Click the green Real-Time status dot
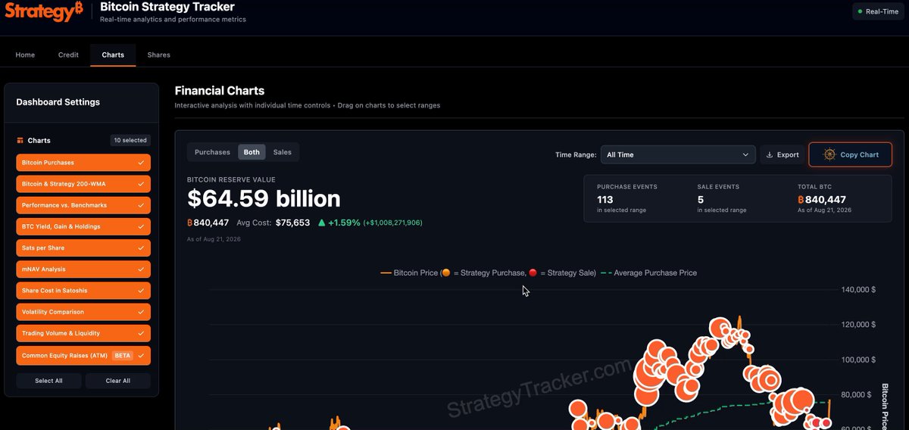Screen dimensions: 909x430 pyautogui.click(x=860, y=11)
